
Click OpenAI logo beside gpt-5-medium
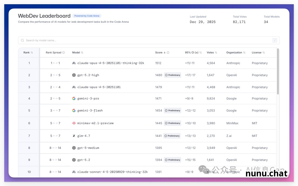[74, 148]
